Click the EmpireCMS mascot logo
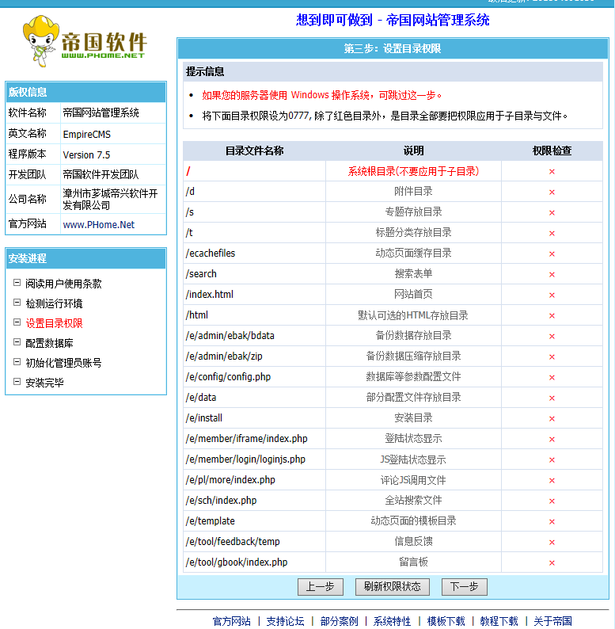 tap(85, 41)
